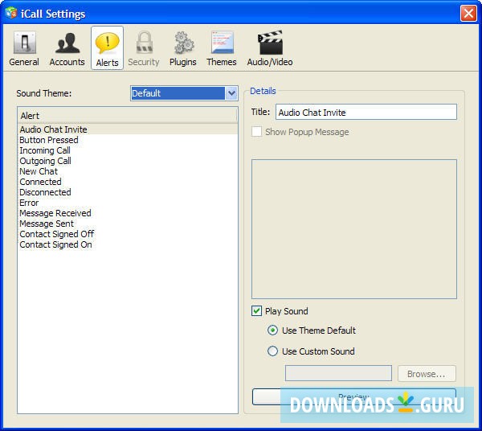482x431 pixels.
Task: Select the Connected alert
Action: pyautogui.click(x=128, y=182)
